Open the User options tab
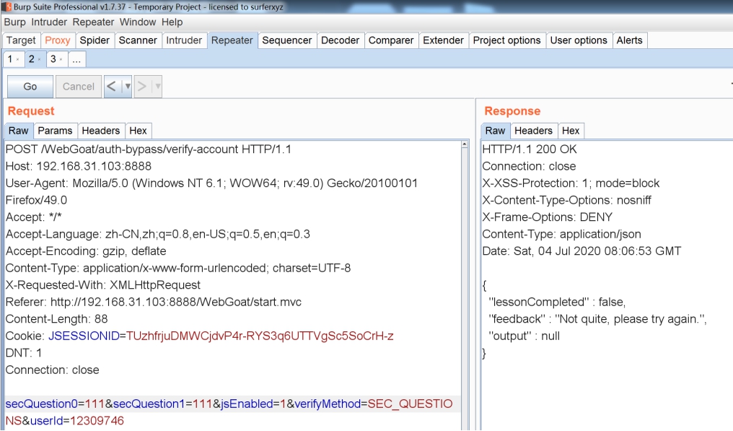733x431 pixels. (579, 40)
